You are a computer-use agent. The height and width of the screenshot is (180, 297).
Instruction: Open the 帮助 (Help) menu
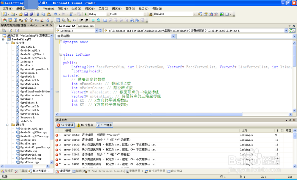coord(157,9)
